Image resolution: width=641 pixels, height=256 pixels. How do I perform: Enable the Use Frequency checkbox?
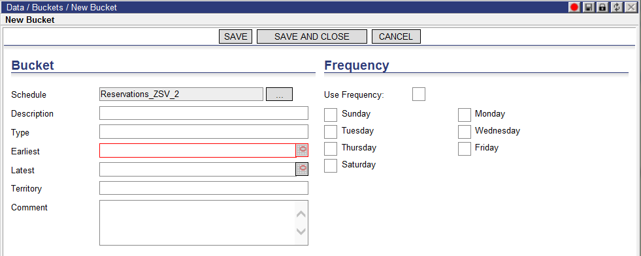point(419,94)
